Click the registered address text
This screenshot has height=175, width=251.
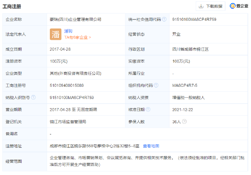(x=94, y=146)
